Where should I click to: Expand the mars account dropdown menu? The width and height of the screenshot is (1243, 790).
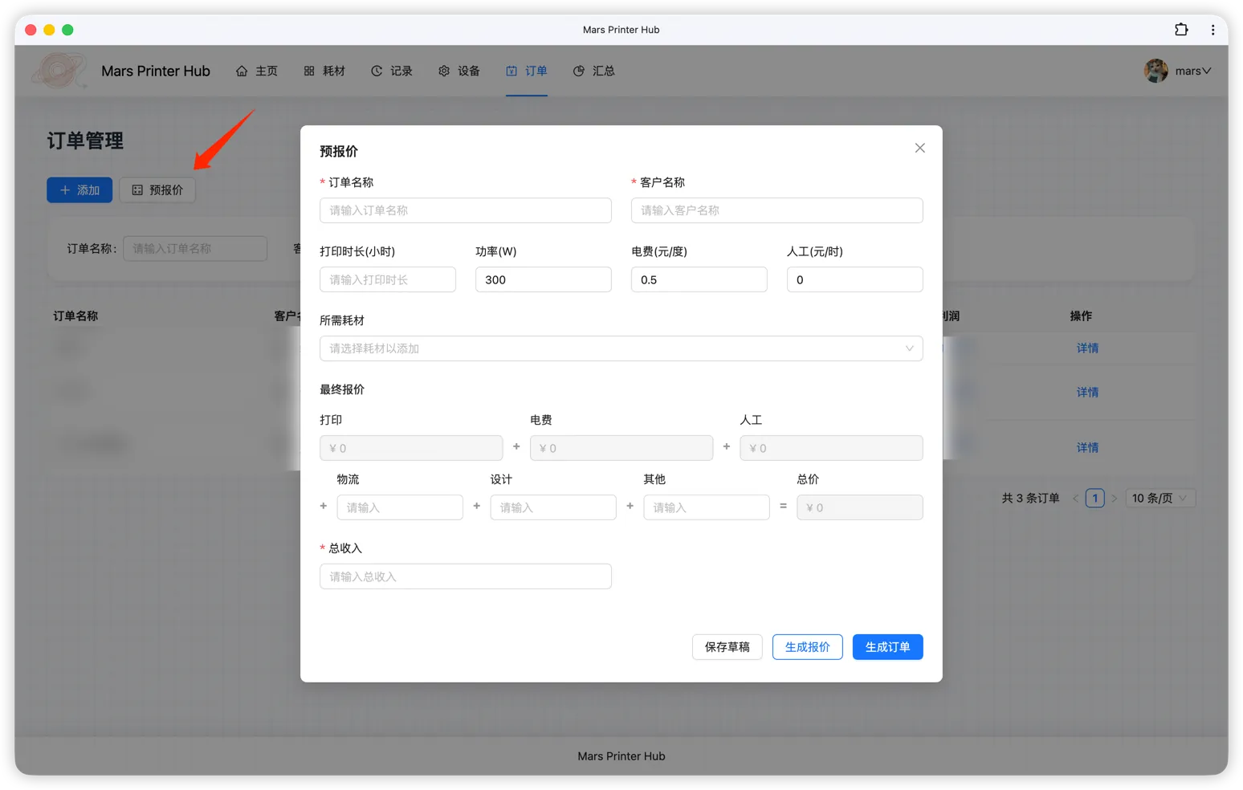coord(1193,71)
